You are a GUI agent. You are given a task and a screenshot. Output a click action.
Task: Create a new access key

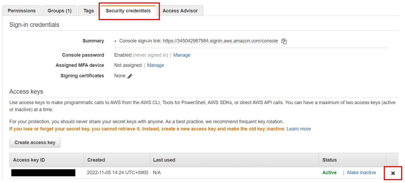(x=35, y=143)
